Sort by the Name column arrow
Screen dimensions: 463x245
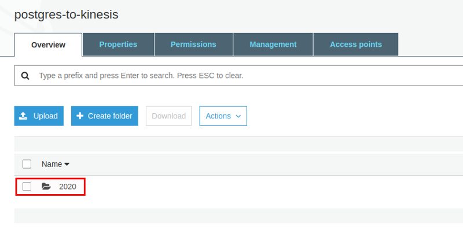pos(67,164)
